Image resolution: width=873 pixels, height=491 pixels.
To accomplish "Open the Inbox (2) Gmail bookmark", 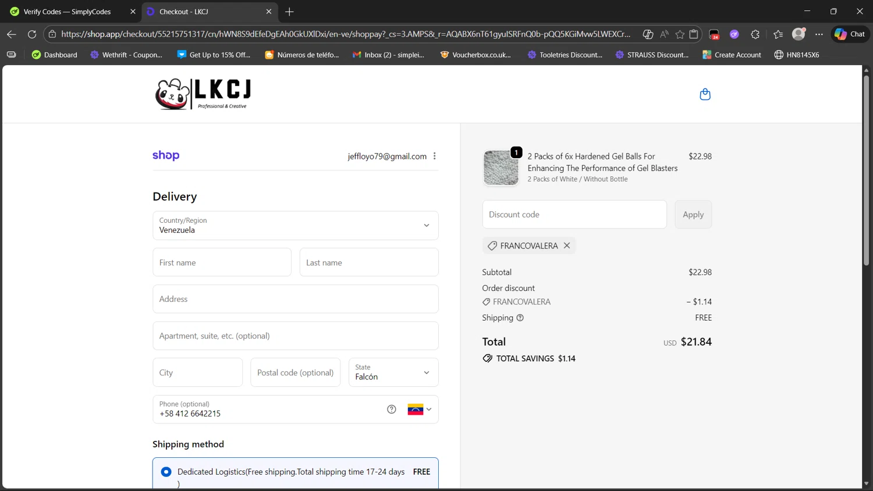I will point(388,55).
